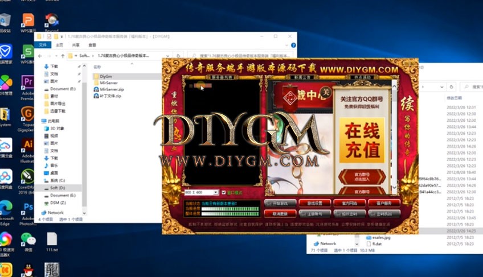
Task: Select the MirServer.zip archive file
Action: [108, 89]
